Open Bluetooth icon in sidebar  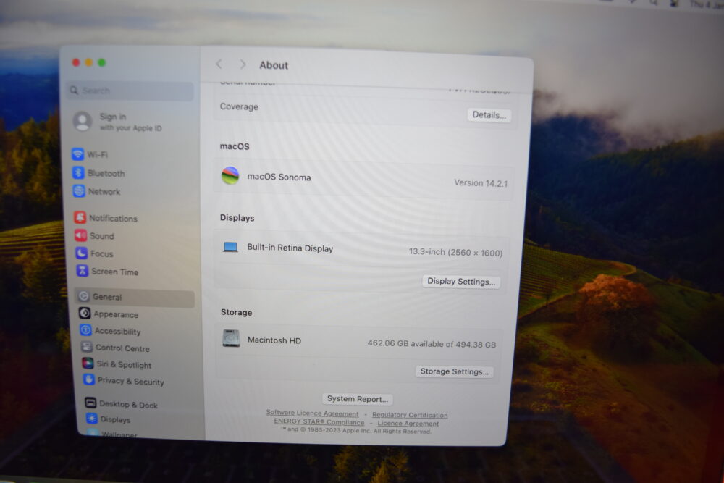click(x=78, y=172)
